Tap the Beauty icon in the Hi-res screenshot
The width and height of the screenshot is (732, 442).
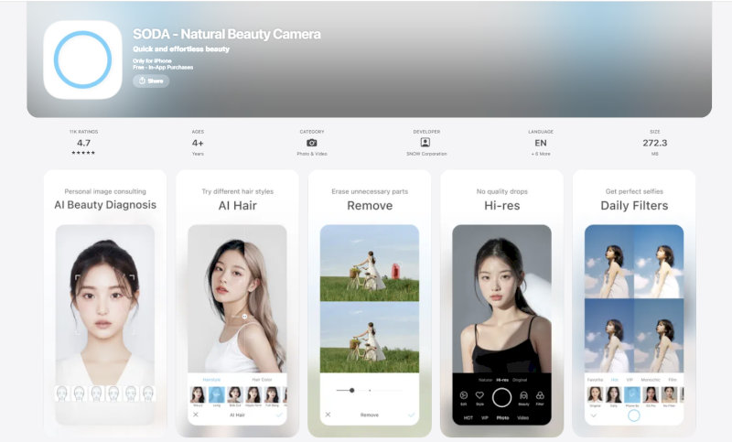523,397
